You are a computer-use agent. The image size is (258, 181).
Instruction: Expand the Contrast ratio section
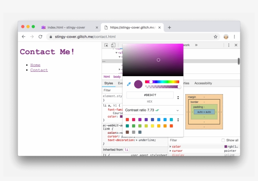[x=177, y=110]
